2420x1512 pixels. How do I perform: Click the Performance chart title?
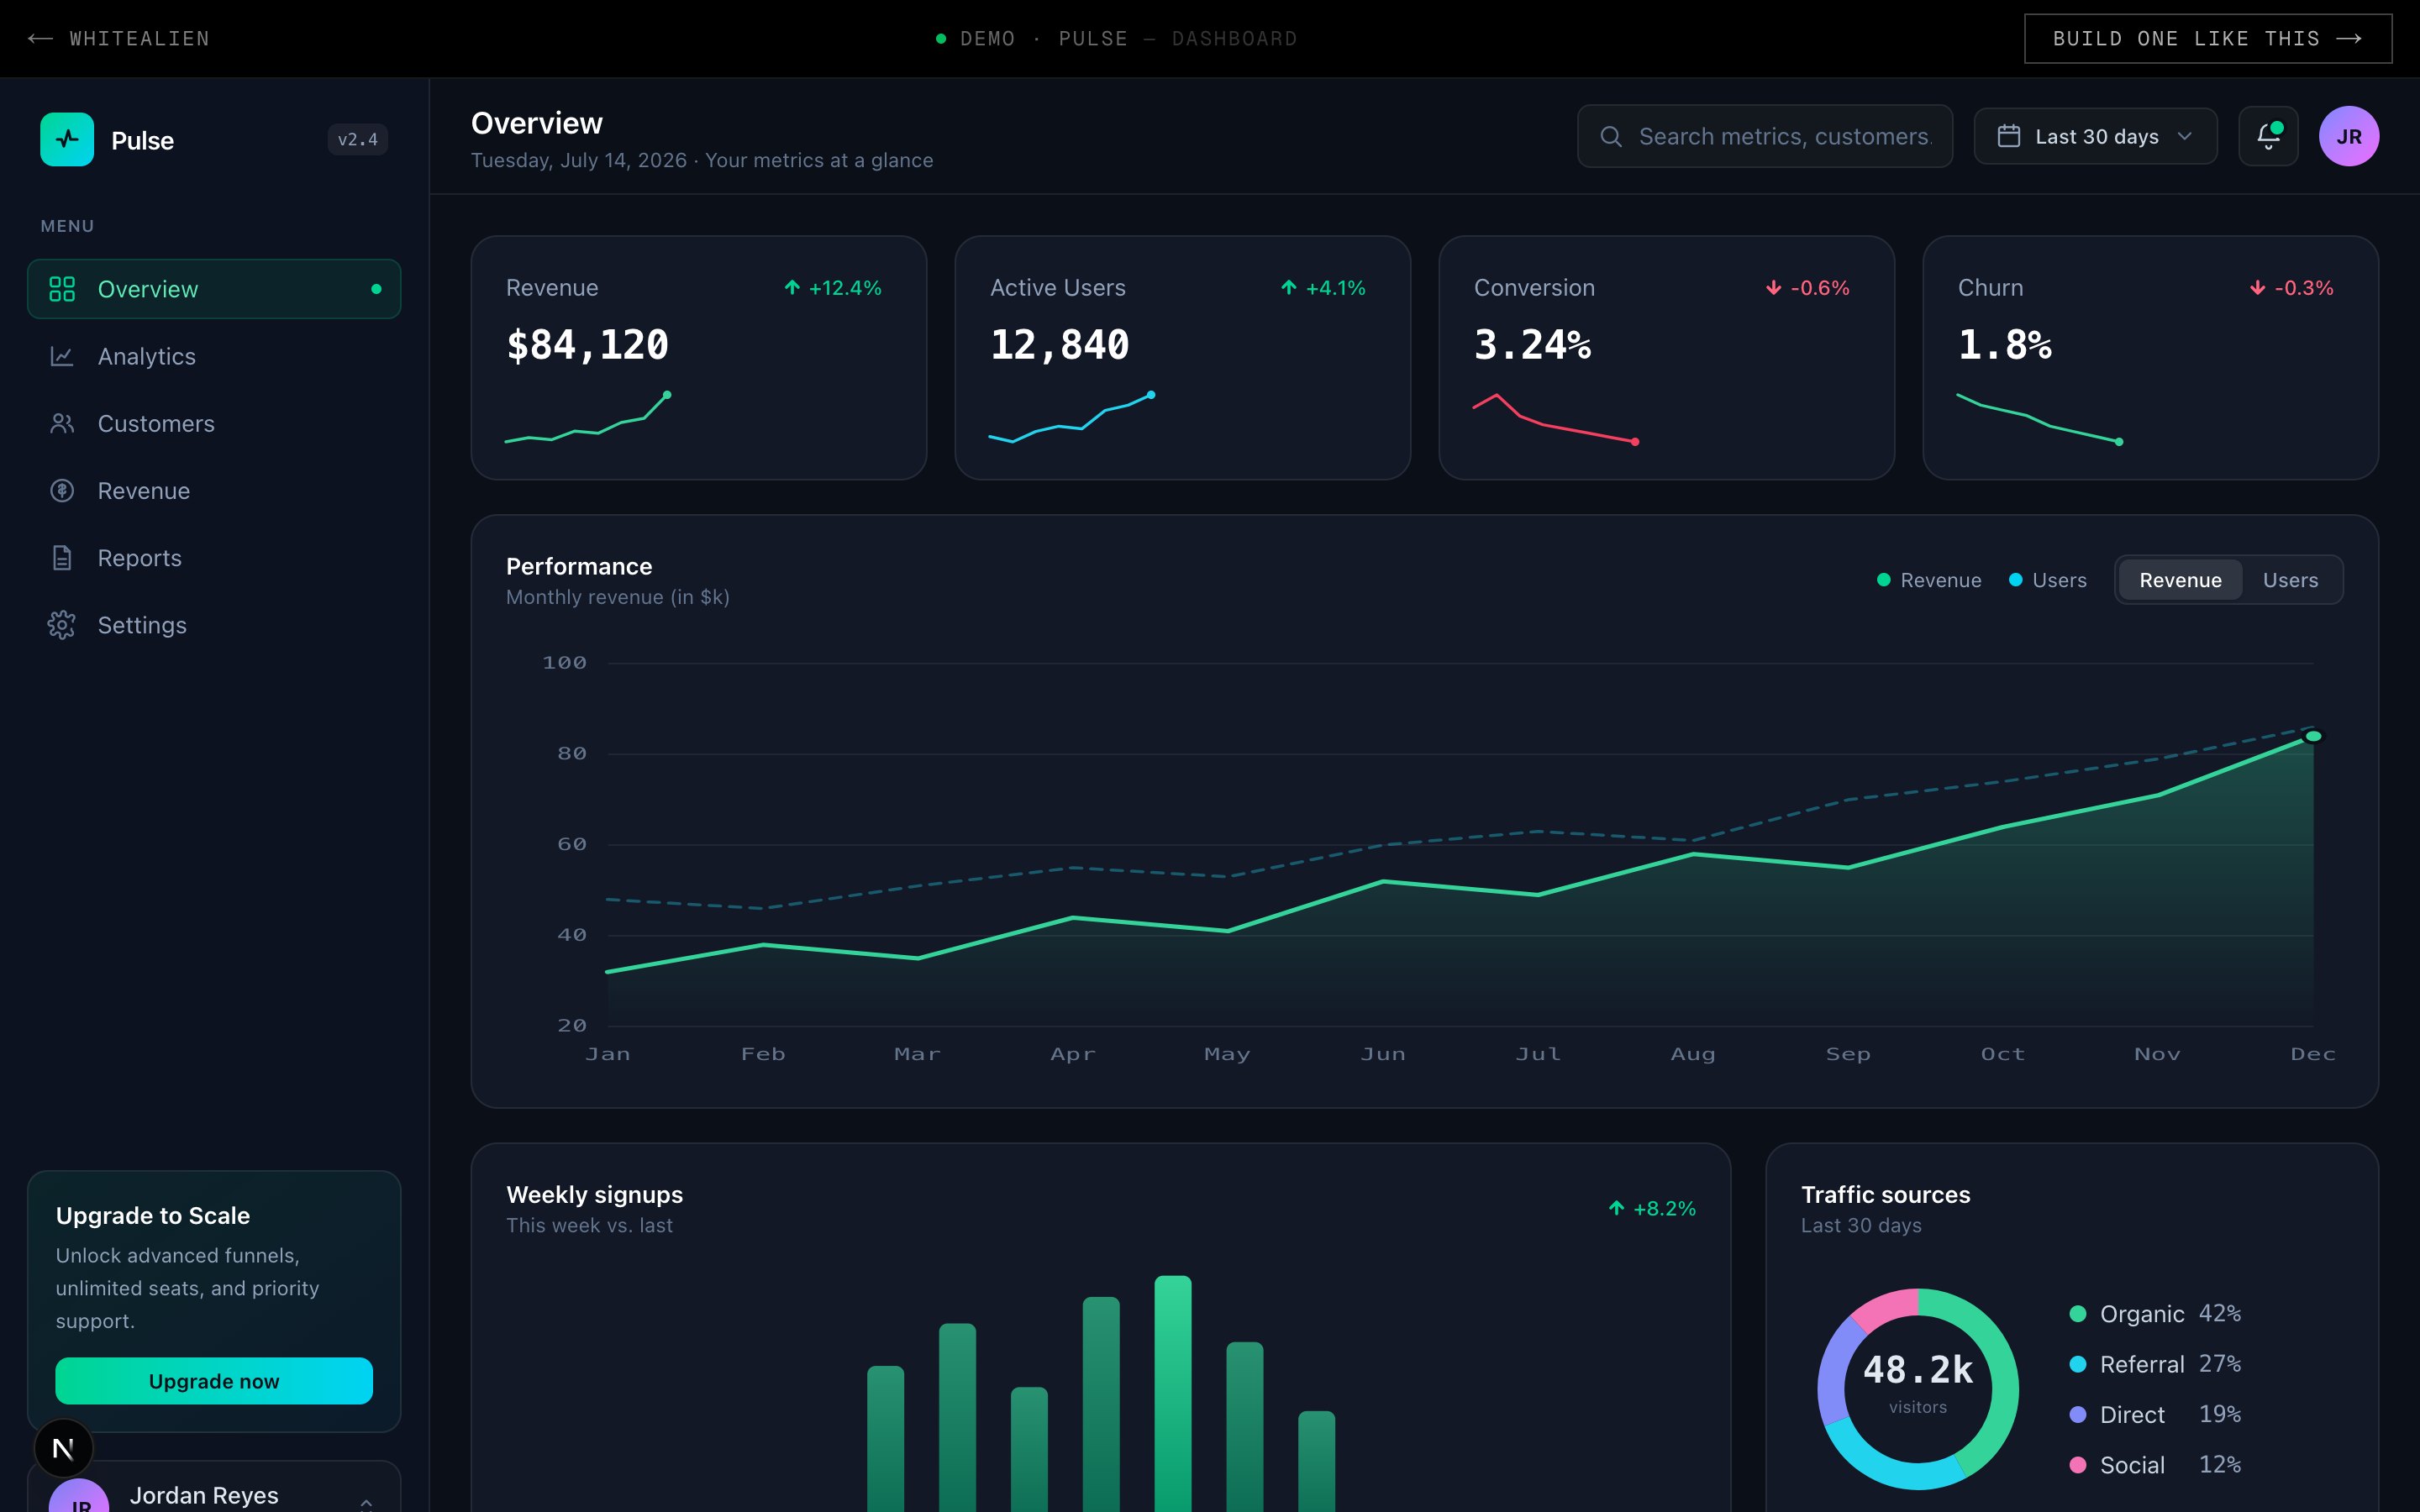(579, 566)
